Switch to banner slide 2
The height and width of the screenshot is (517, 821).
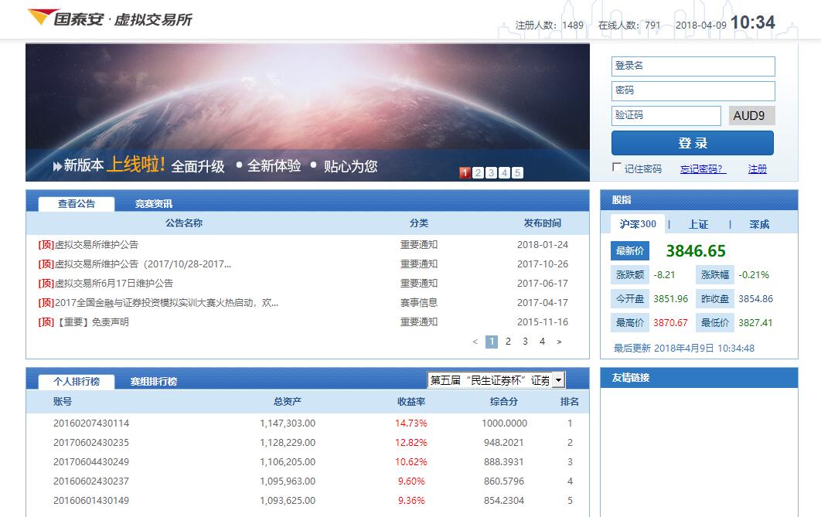(478, 173)
